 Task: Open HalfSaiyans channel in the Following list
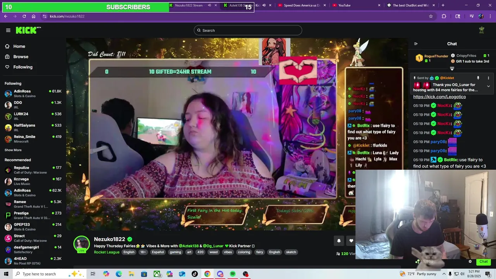[33, 127]
